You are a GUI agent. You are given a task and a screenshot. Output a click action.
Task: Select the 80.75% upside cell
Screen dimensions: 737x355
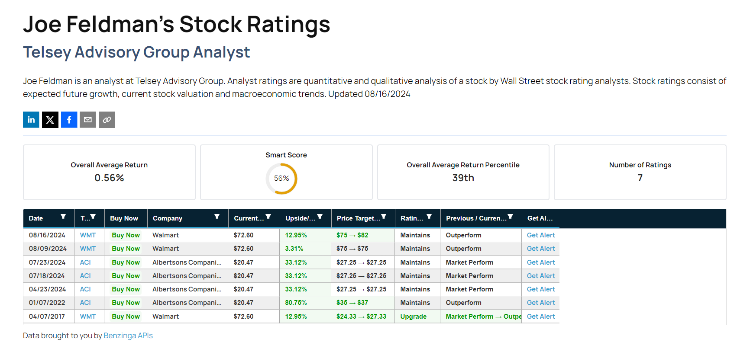tap(305, 303)
